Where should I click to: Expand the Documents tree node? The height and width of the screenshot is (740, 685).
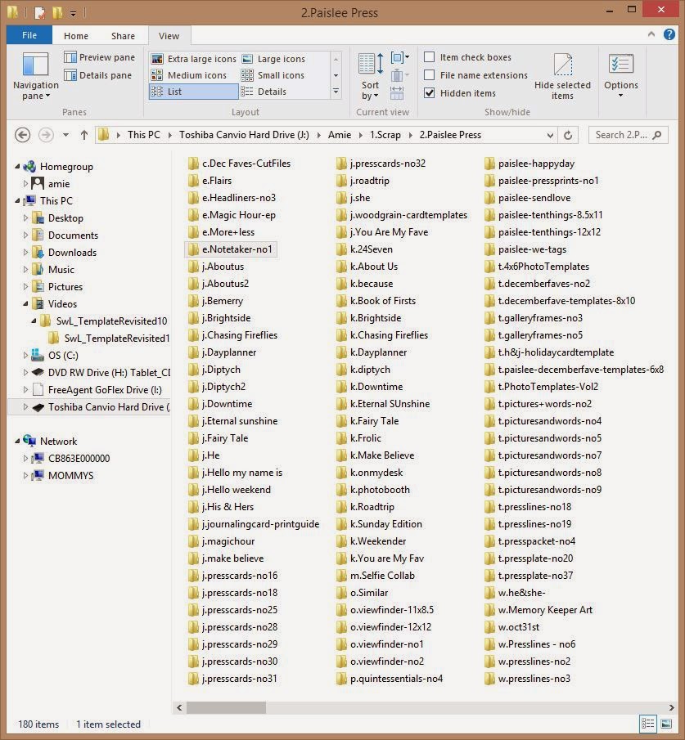click(x=25, y=235)
